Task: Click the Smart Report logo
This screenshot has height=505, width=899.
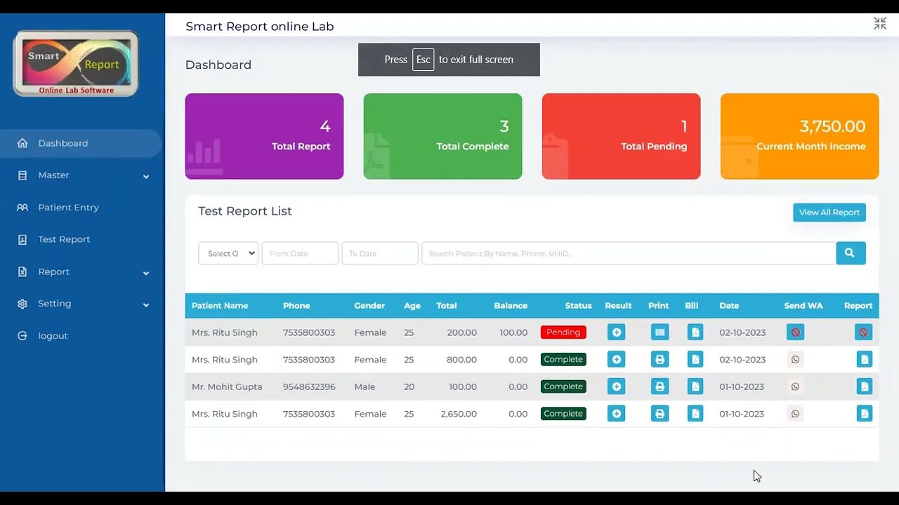Action: pyautogui.click(x=76, y=63)
